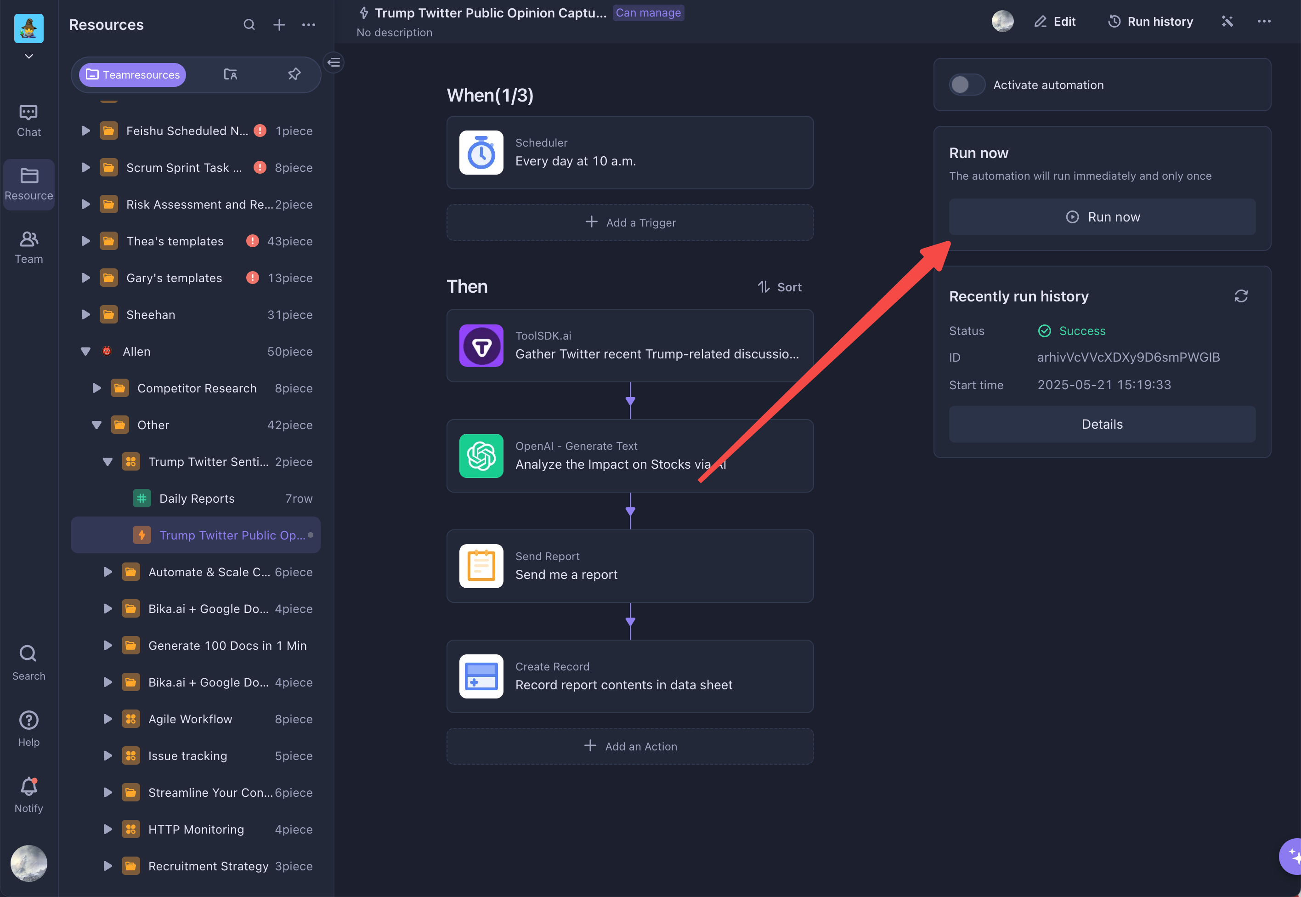The height and width of the screenshot is (897, 1301).
Task: Open Generate 100 Docs in 1 Min
Action: coord(196,645)
